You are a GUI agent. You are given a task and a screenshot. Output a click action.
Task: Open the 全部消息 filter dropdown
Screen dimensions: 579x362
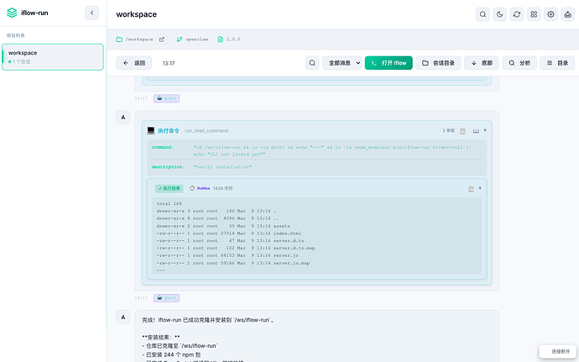[x=342, y=63]
